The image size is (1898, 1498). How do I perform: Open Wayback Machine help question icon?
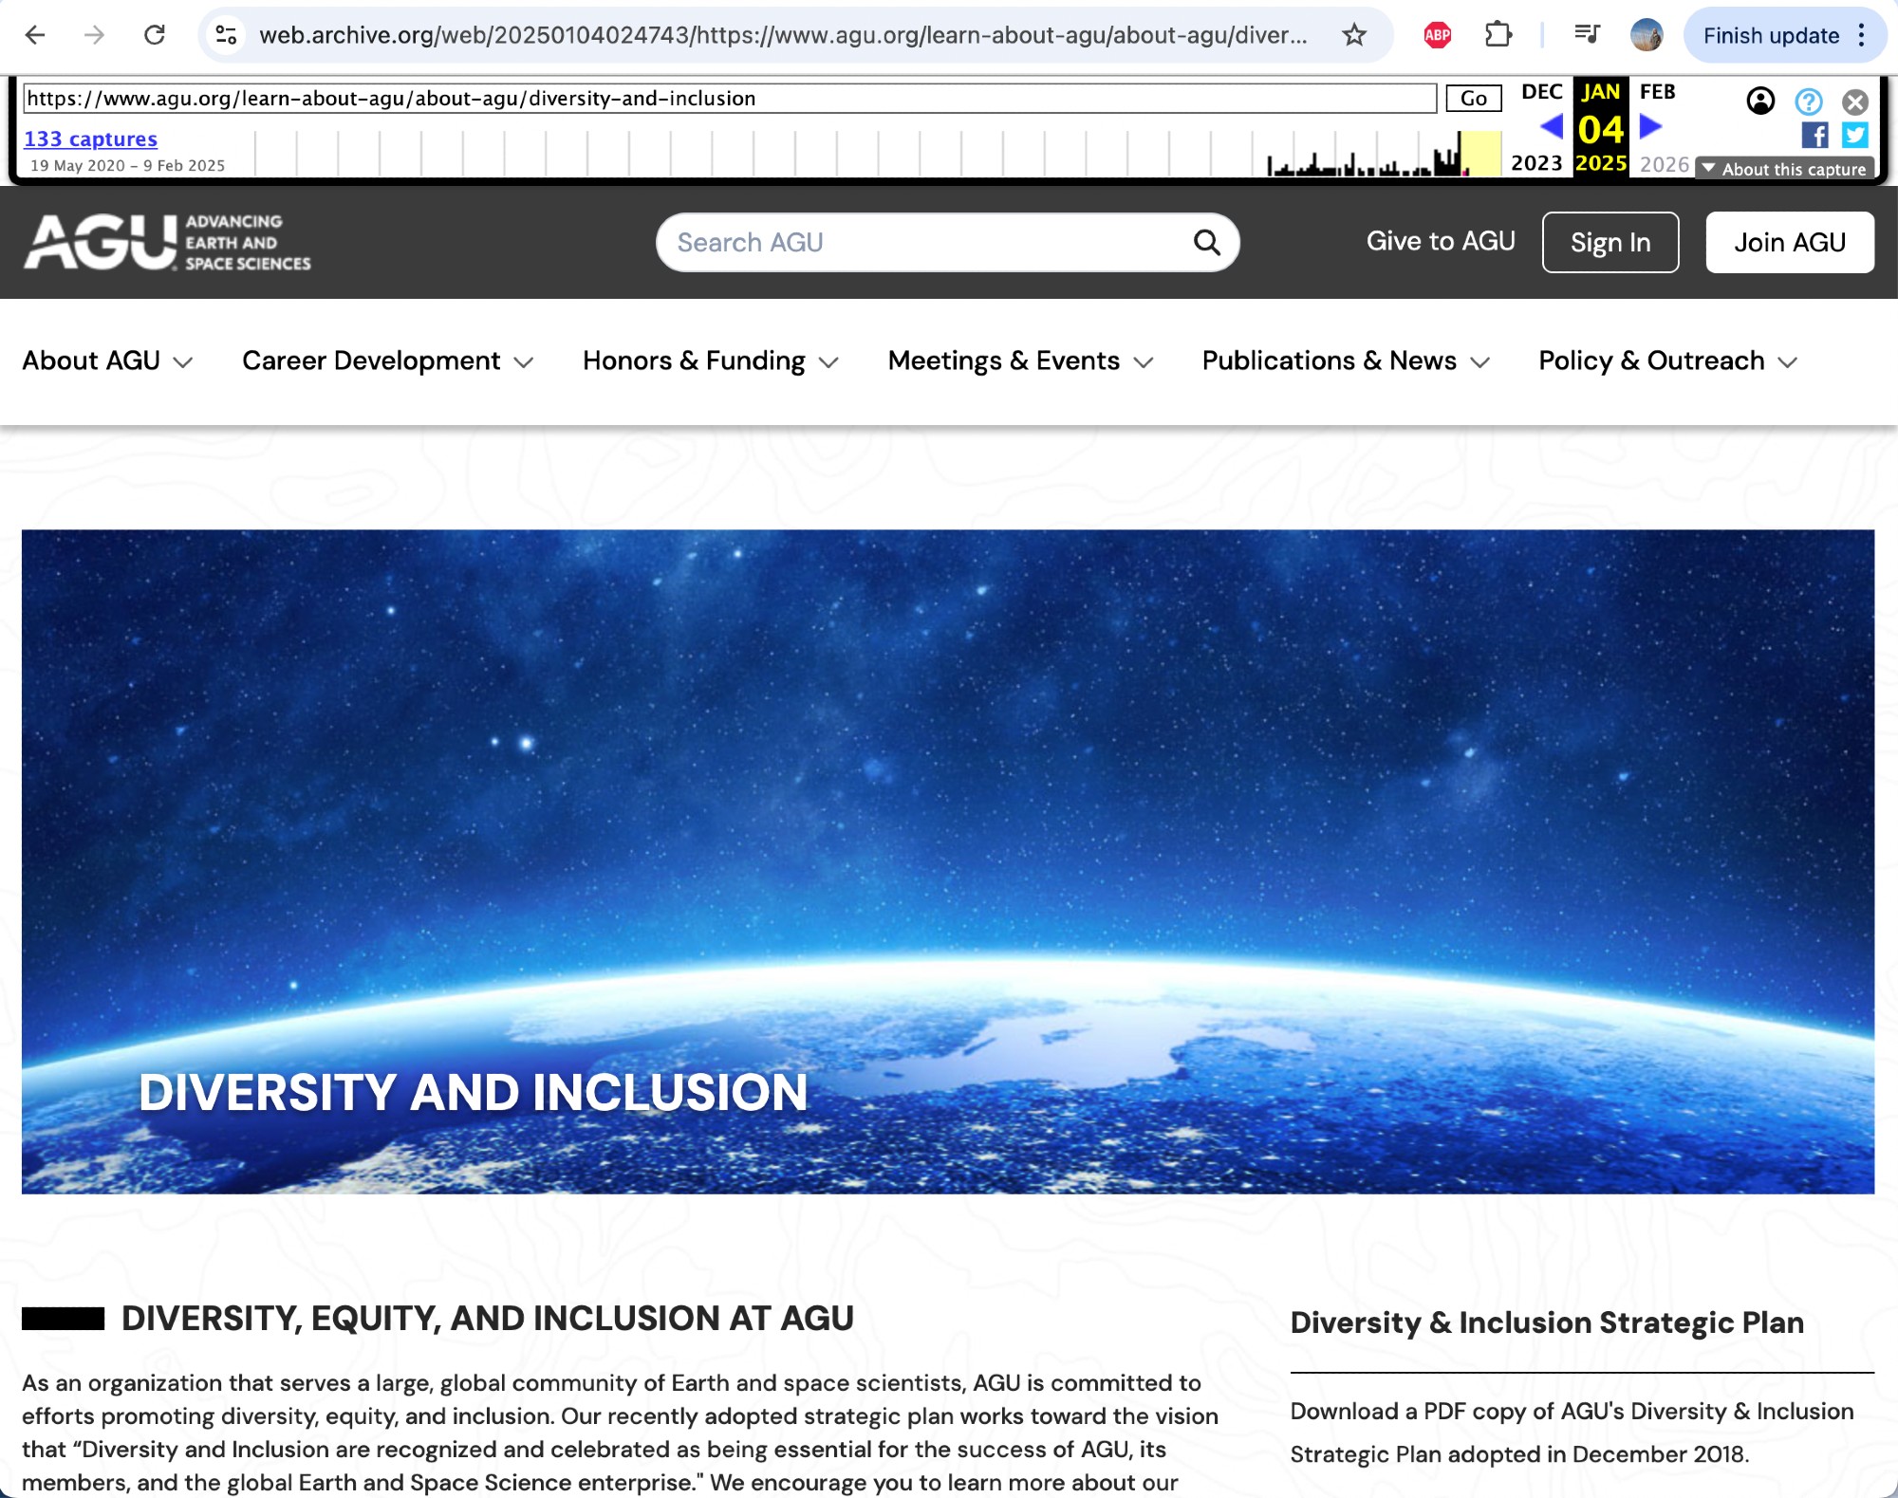(x=1809, y=102)
